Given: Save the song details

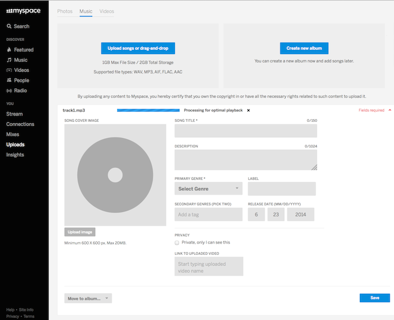Looking at the screenshot, I should 375,298.
